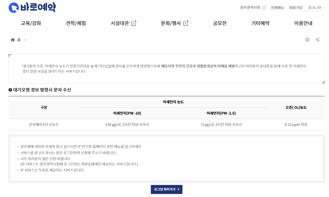
Task: Click the 회원가입 link
Action: [296, 7]
